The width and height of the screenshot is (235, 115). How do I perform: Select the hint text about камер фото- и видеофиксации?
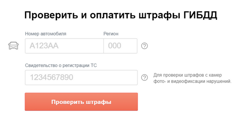tap(192, 78)
